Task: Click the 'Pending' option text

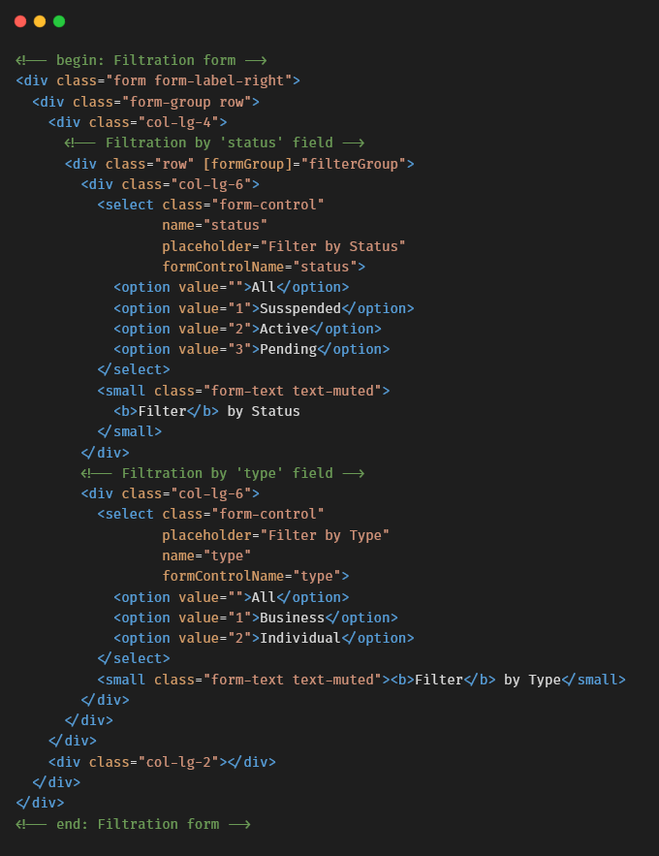Action: [x=288, y=349]
